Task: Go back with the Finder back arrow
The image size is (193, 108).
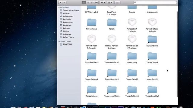Action: point(60,2)
